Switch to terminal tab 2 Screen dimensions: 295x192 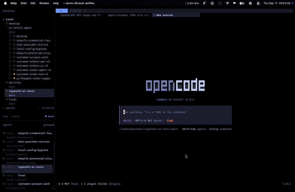[x=74, y=11]
